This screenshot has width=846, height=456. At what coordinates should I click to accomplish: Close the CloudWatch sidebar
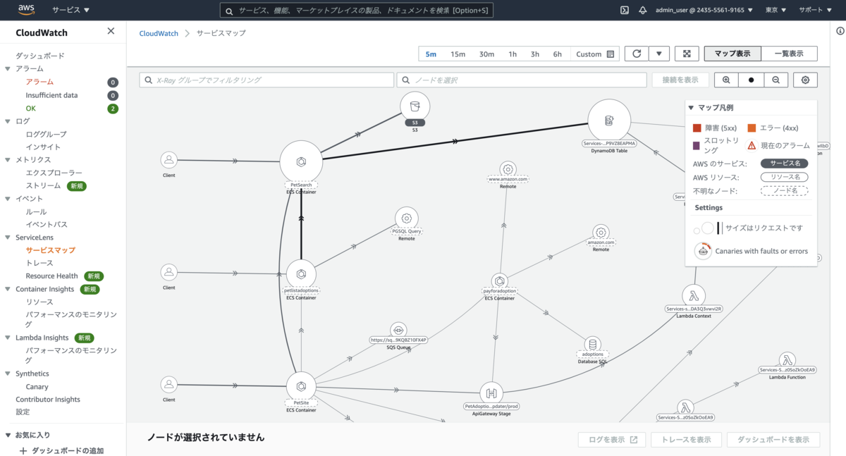click(x=111, y=31)
